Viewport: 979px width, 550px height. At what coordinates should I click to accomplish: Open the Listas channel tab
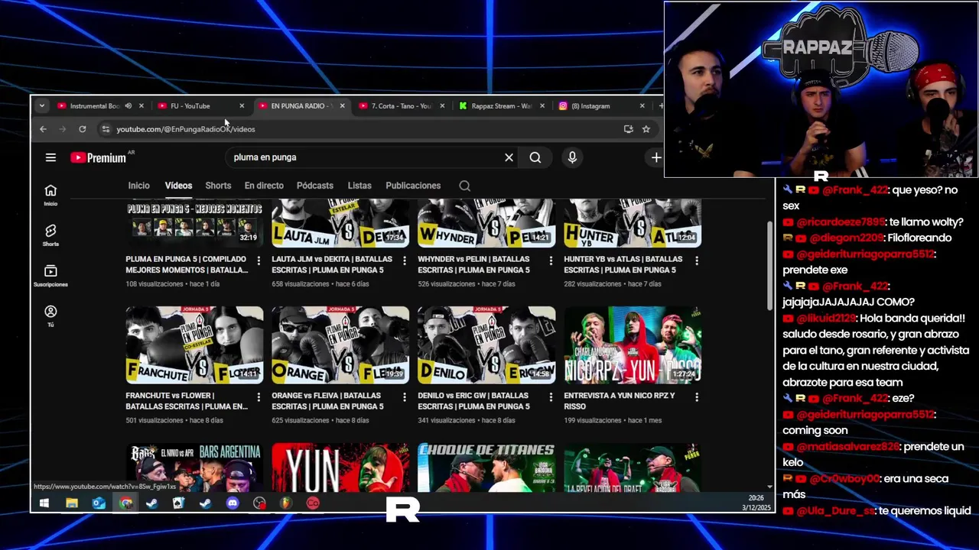pyautogui.click(x=359, y=186)
